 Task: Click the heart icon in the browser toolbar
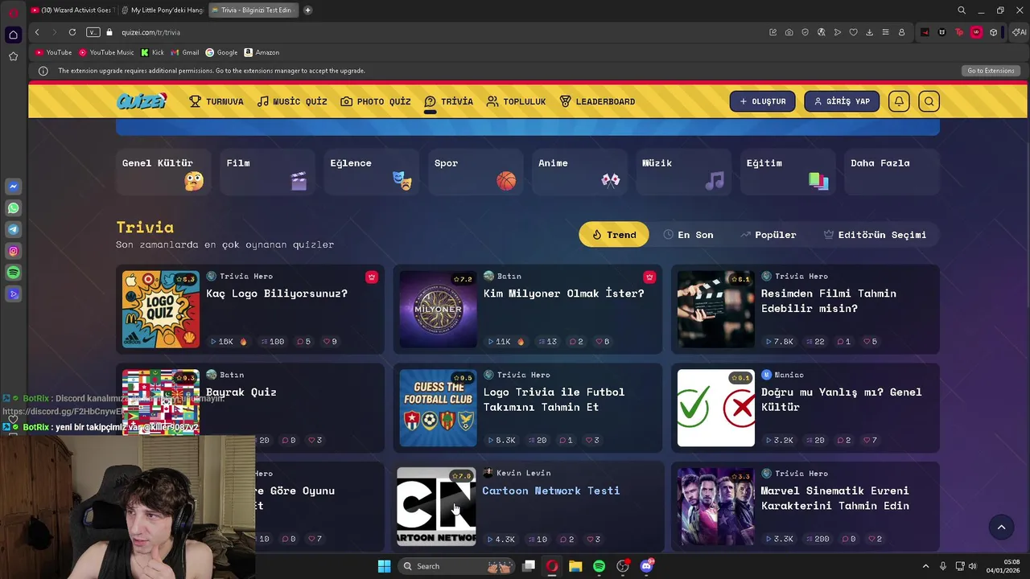coord(853,32)
